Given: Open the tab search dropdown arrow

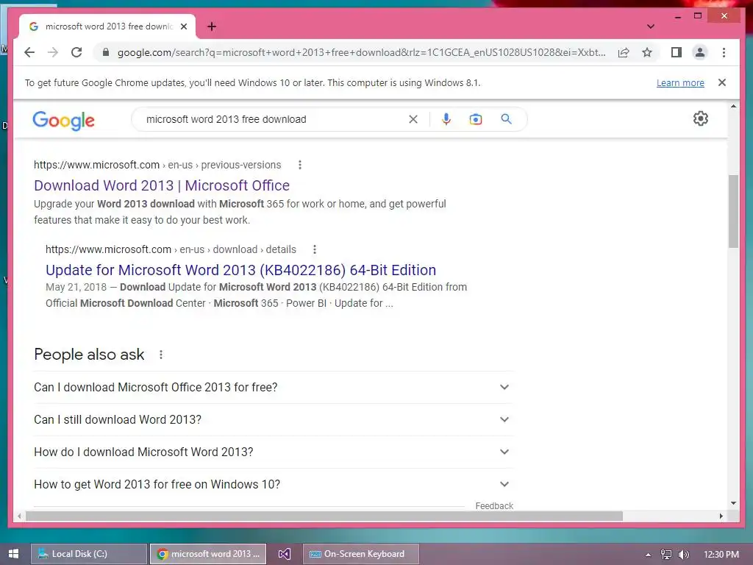Looking at the screenshot, I should click(x=651, y=26).
